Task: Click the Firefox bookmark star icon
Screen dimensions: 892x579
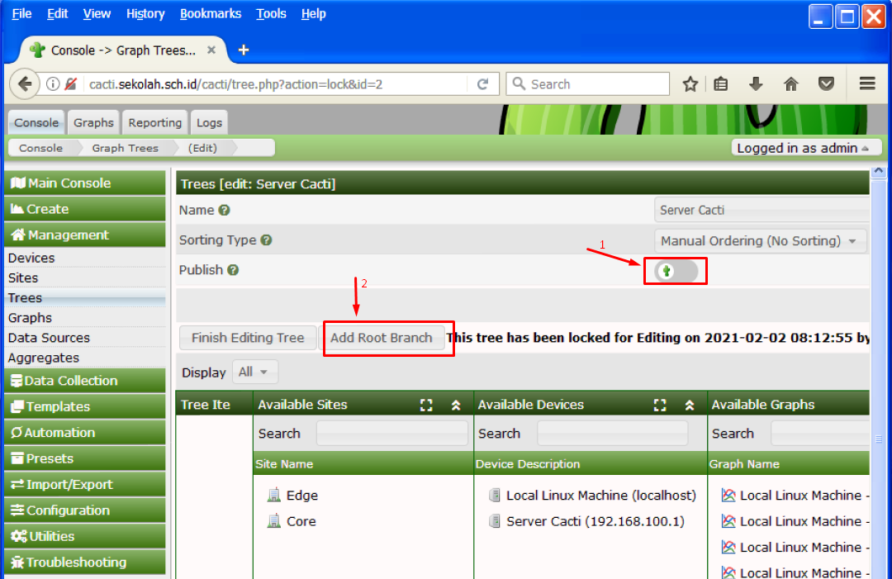Action: (690, 84)
